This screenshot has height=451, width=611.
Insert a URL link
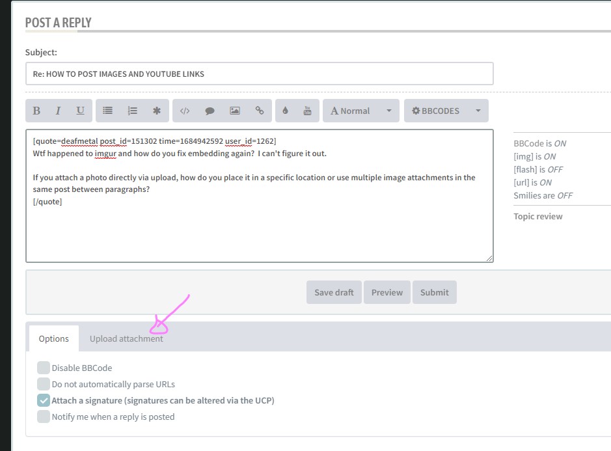[x=259, y=111]
